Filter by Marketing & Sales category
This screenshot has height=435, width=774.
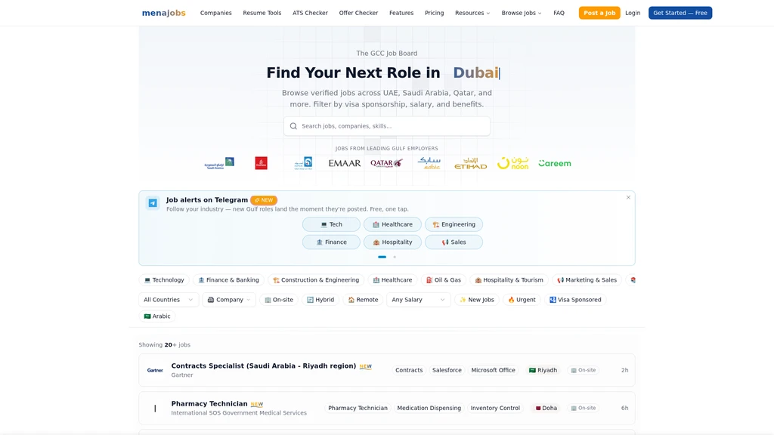point(587,280)
